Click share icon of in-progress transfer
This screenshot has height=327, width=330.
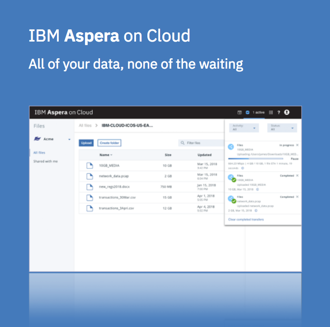tap(231, 147)
